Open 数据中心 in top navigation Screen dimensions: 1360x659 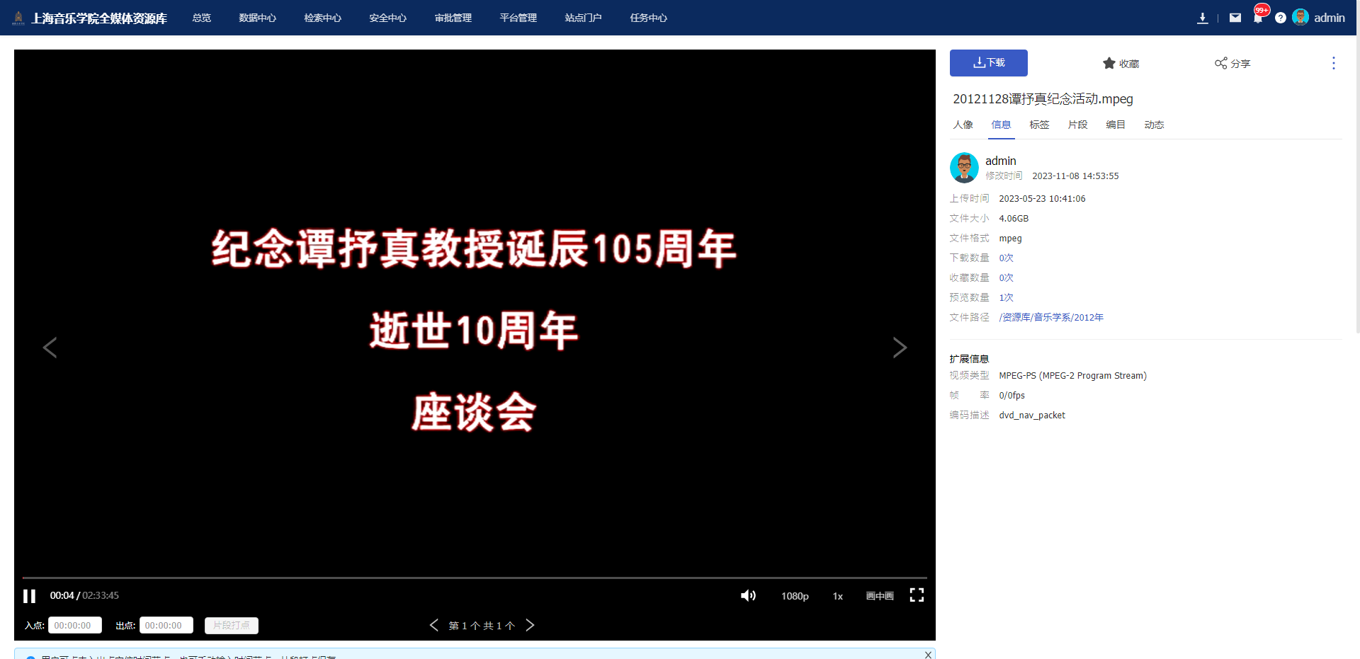click(x=257, y=18)
